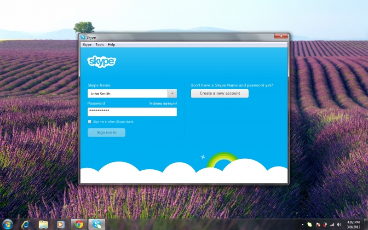Click into the Password field
The height and width of the screenshot is (230, 368).
coord(132,112)
